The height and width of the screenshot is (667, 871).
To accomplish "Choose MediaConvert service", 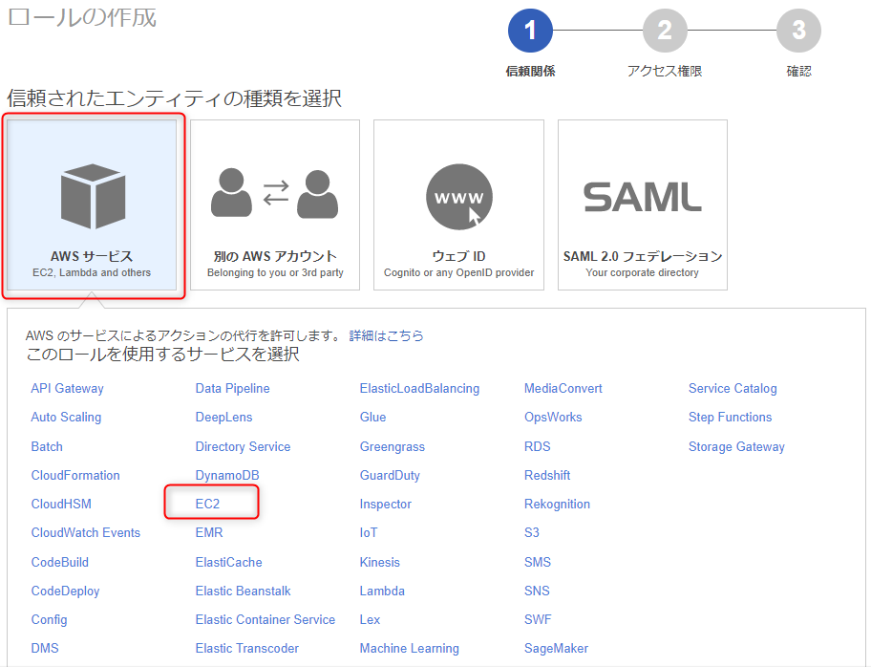I will pyautogui.click(x=563, y=389).
